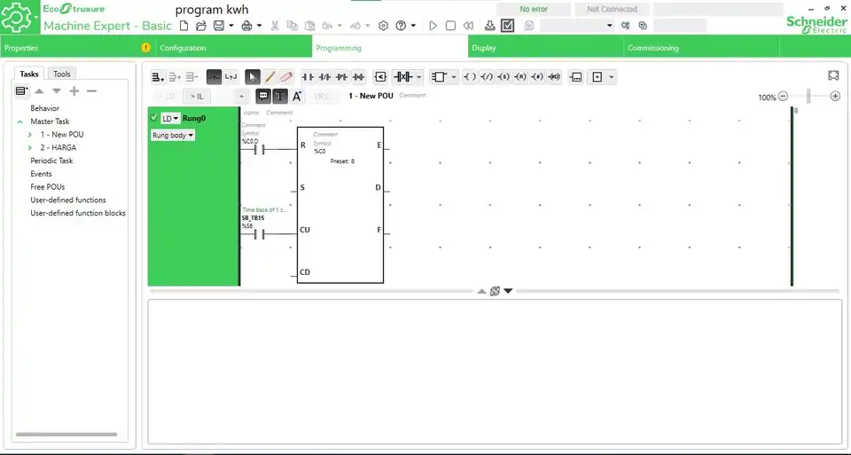
Task: Increase text size with the A icon
Action: (x=297, y=96)
